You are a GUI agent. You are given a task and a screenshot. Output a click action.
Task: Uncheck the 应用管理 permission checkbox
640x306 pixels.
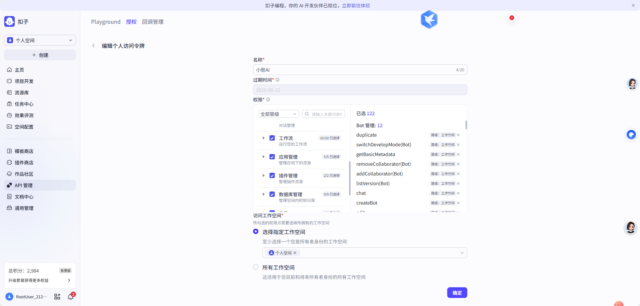click(x=272, y=157)
